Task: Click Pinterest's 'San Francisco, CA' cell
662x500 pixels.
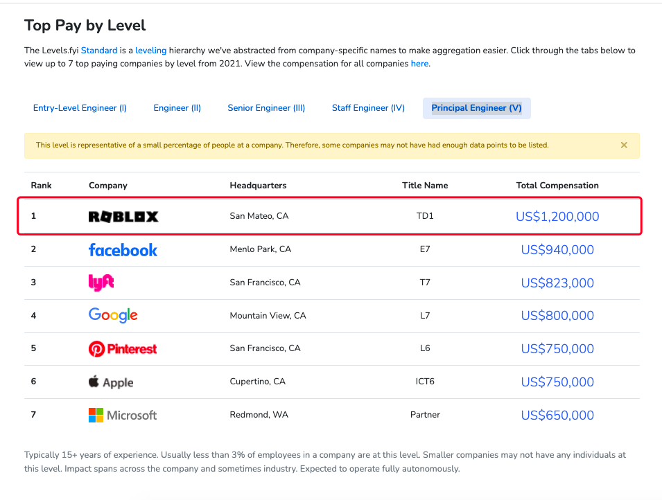Action: (x=265, y=348)
